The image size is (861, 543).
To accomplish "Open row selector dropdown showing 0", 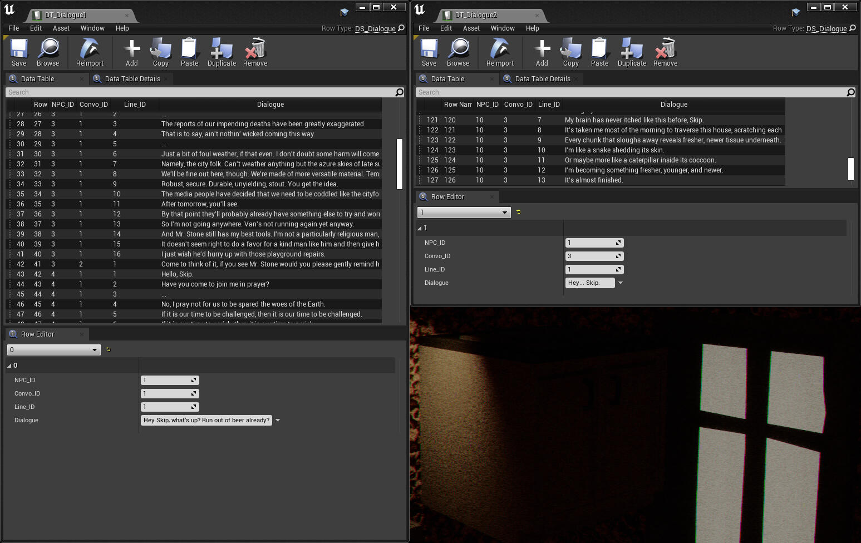I will (x=53, y=350).
